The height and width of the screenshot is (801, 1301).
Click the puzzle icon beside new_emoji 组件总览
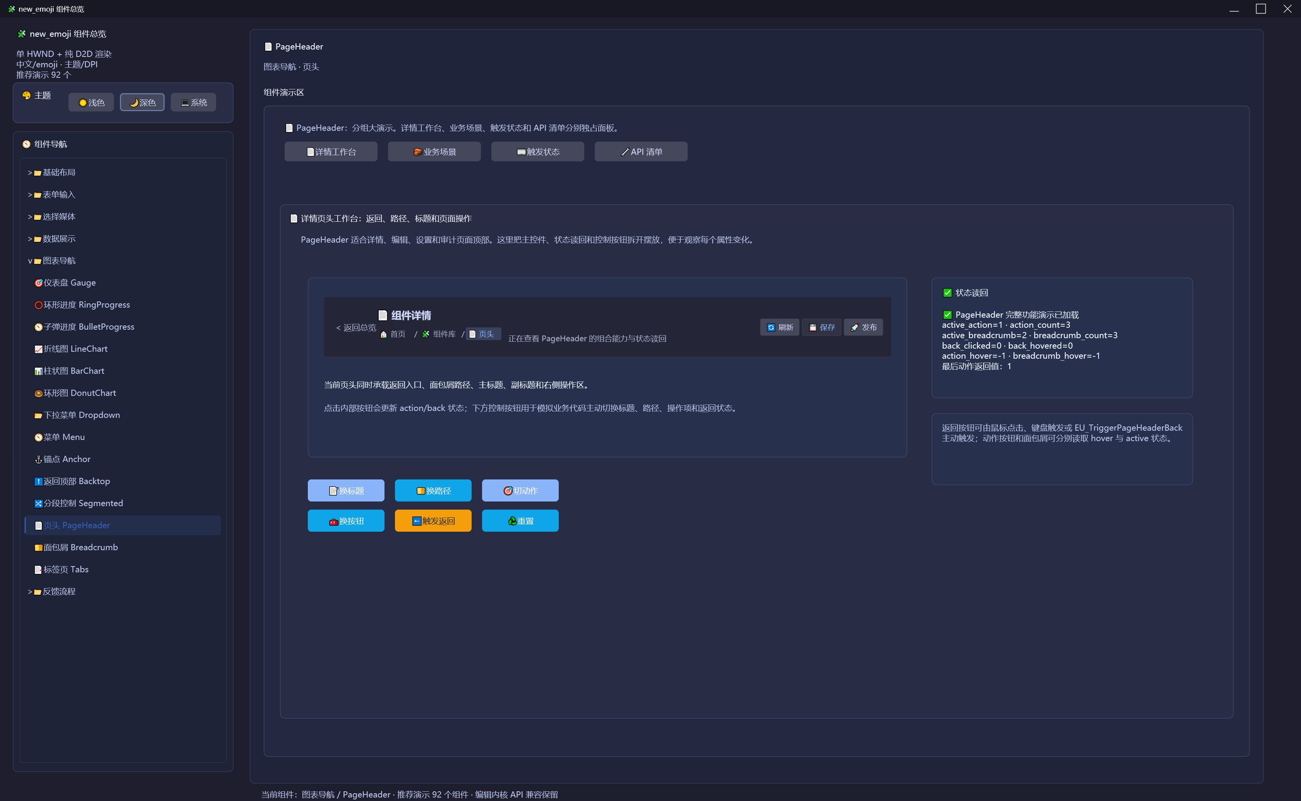point(22,34)
